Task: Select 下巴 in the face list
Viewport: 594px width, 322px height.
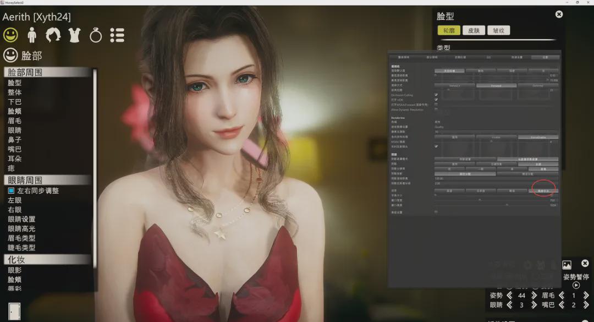Action: (x=15, y=102)
